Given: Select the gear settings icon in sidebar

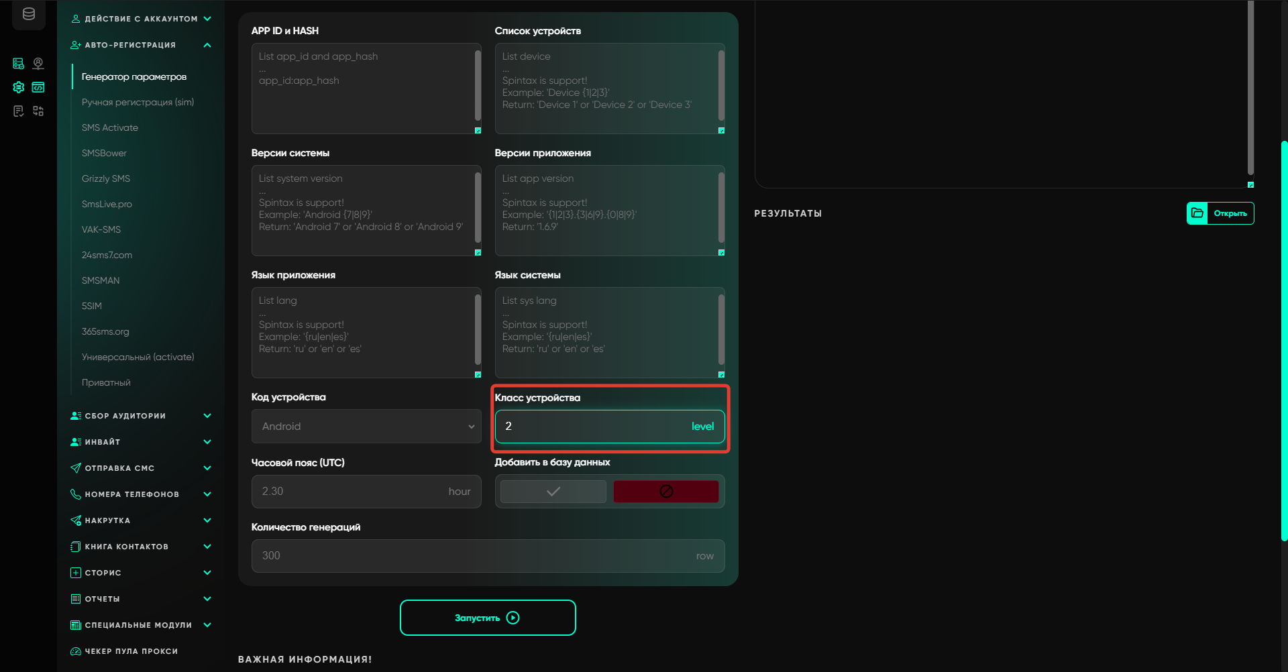Looking at the screenshot, I should (x=19, y=87).
